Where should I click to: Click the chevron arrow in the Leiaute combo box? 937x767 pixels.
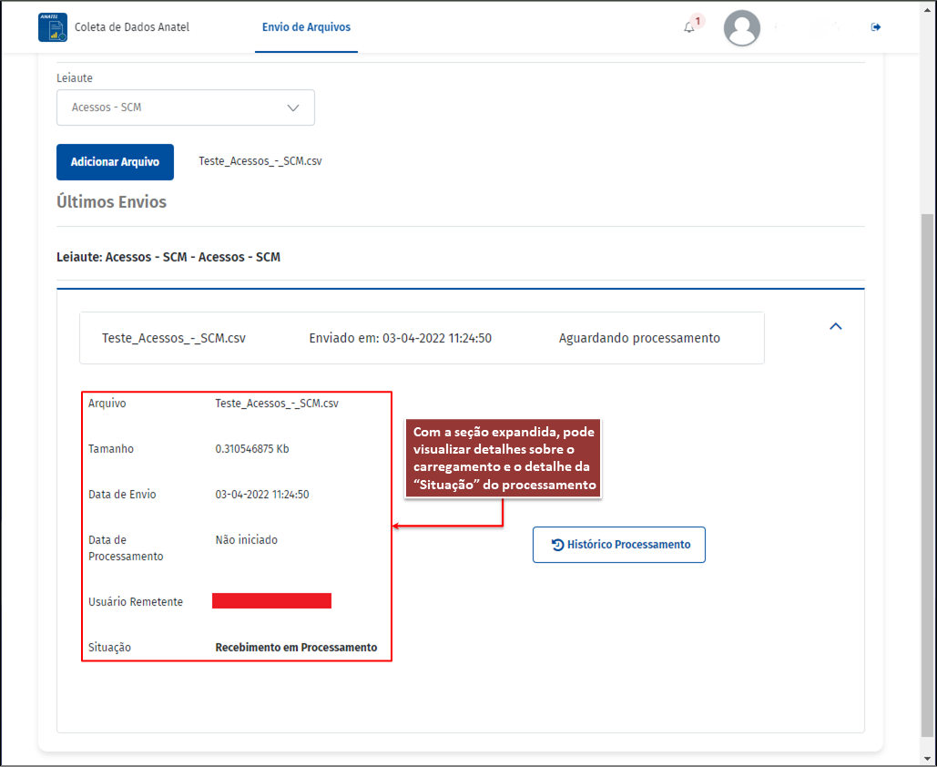pos(293,107)
